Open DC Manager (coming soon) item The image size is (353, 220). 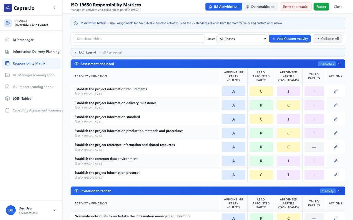pyautogui.click(x=31, y=75)
